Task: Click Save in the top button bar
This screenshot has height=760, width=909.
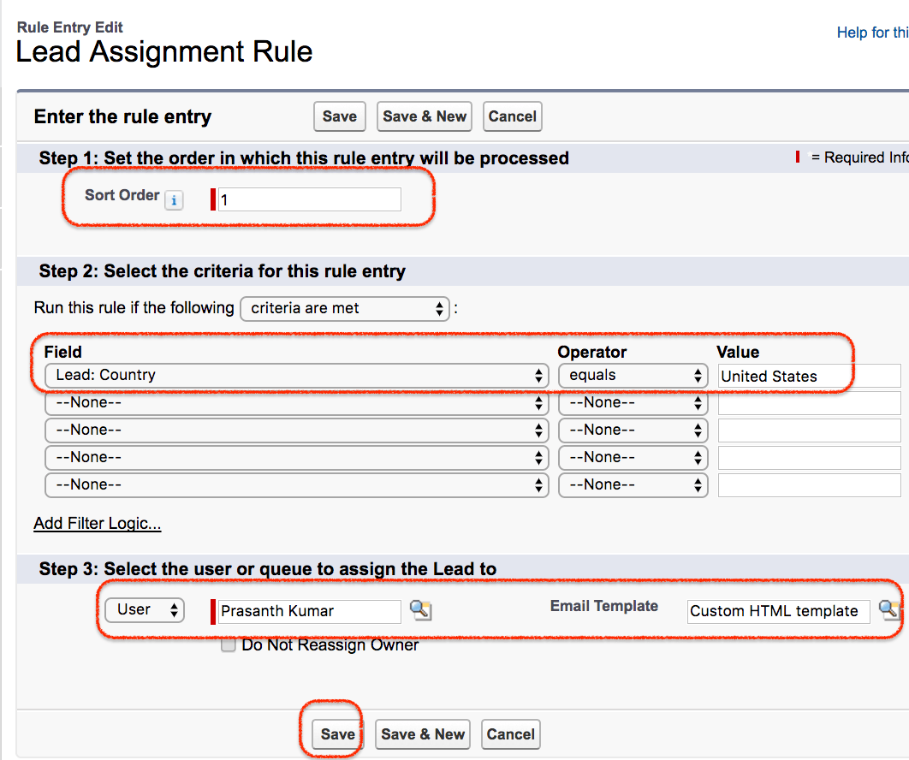Action: pos(339,116)
